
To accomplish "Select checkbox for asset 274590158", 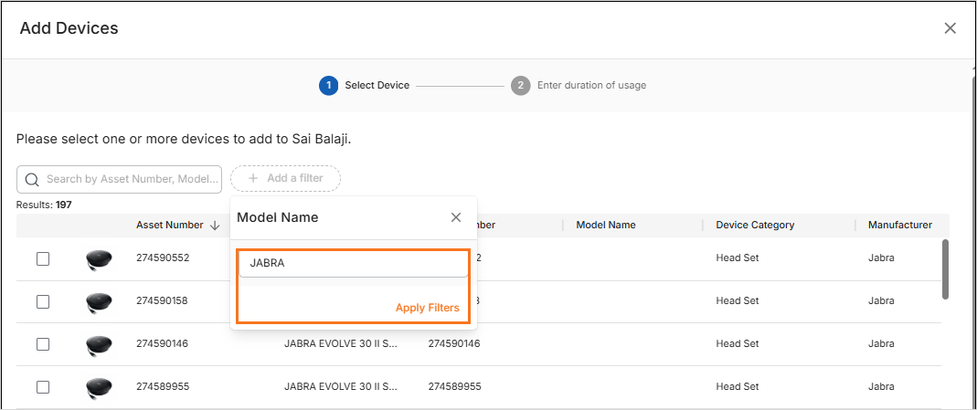I will click(x=43, y=301).
